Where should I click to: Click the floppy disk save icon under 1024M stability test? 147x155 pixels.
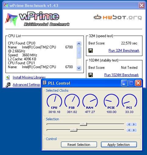point(91,75)
